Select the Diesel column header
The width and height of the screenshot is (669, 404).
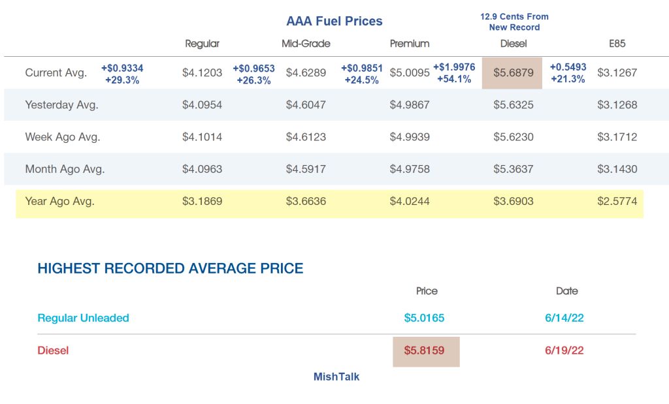pyautogui.click(x=514, y=44)
